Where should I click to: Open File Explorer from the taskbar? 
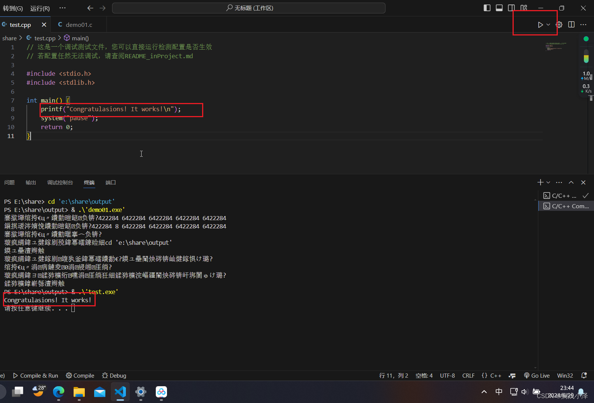(x=79, y=392)
